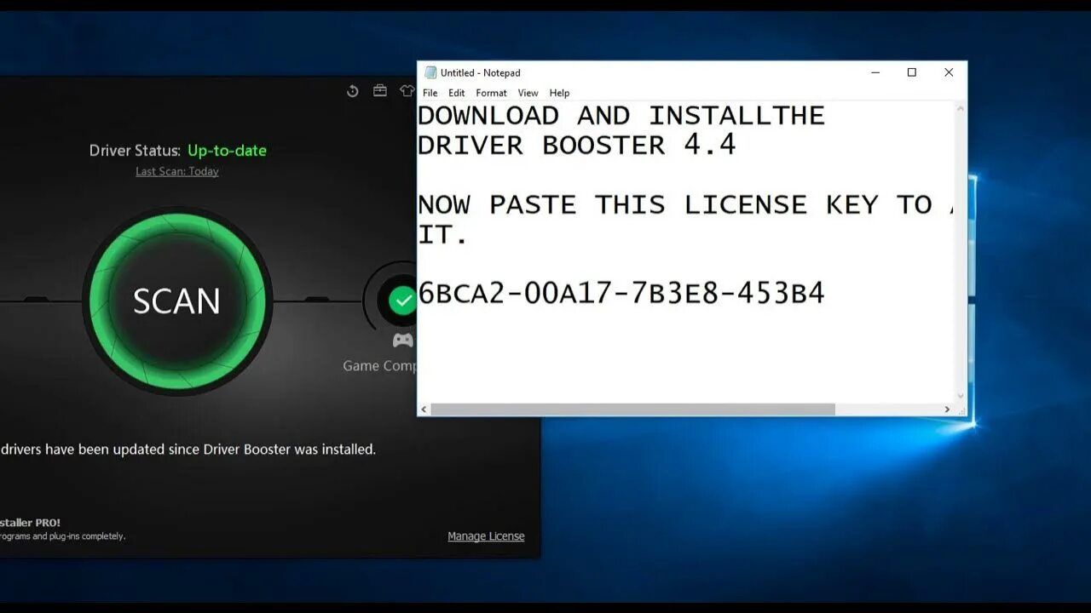Open the Rescue restore icon in Driver Booster
Image resolution: width=1091 pixels, height=613 pixels.
coord(353,91)
